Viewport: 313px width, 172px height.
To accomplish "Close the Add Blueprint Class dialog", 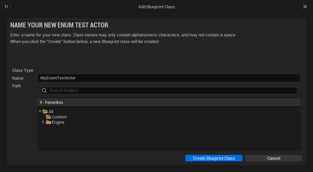I will coord(305,7).
